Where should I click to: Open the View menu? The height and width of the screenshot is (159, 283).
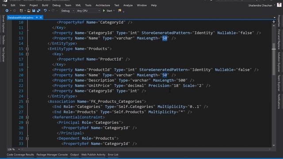click(x=23, y=5)
